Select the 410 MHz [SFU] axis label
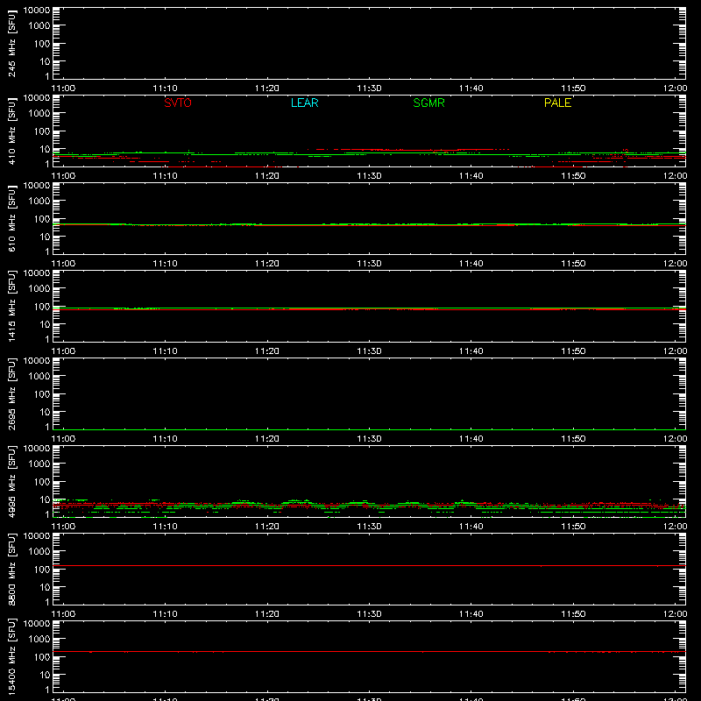701x701 pixels. click(12, 131)
